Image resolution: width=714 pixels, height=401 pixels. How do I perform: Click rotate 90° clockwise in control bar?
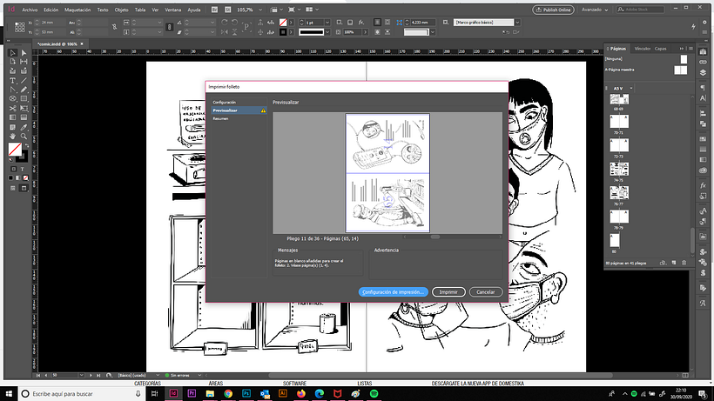pos(225,23)
